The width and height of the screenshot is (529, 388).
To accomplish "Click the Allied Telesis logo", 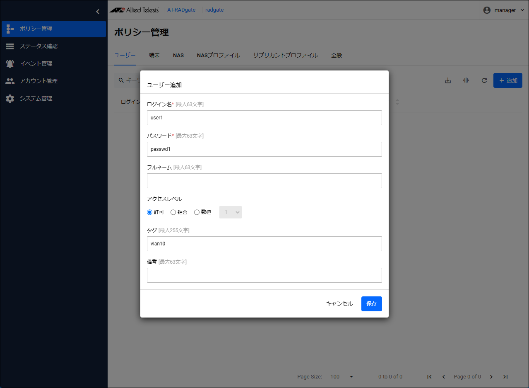I will tap(134, 10).
